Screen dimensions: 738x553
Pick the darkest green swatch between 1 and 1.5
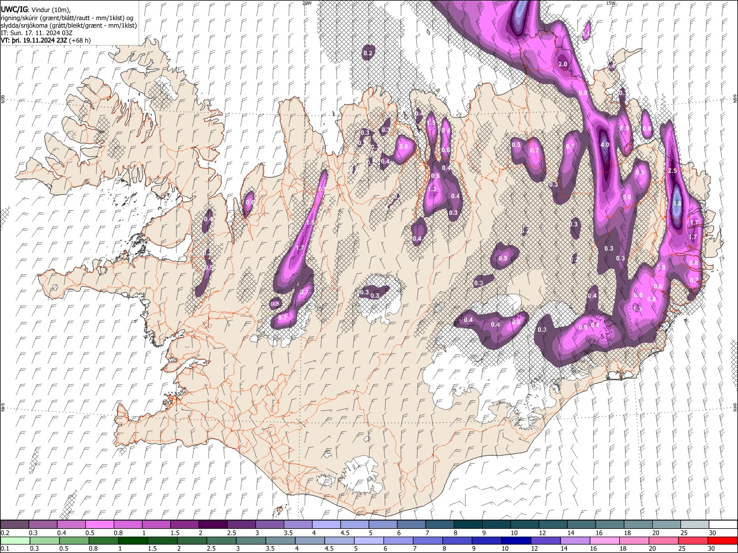[133, 540]
